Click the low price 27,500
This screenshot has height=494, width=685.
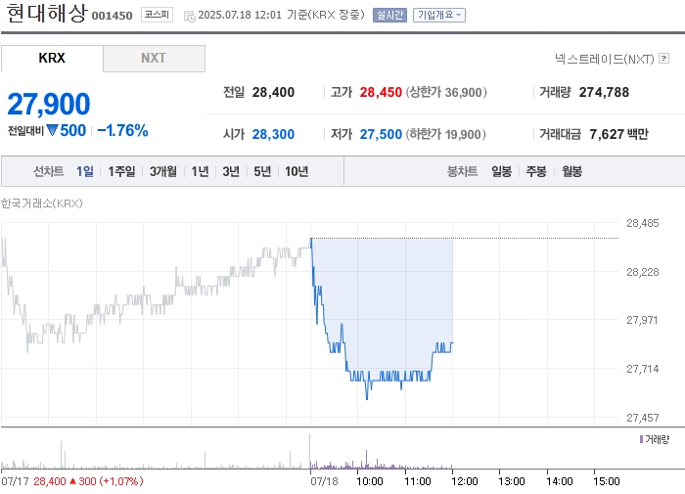(381, 134)
